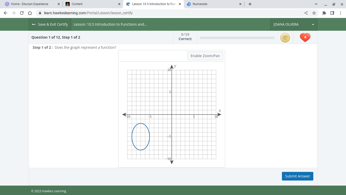Click the coin reward icon

[285, 37]
